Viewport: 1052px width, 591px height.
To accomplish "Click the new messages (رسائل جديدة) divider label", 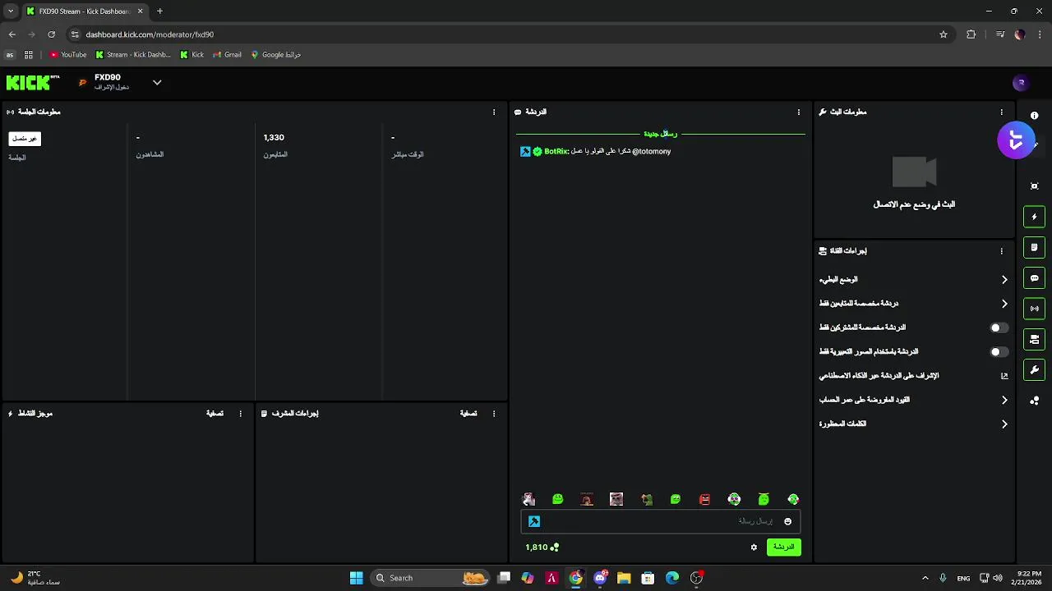I will point(660,134).
